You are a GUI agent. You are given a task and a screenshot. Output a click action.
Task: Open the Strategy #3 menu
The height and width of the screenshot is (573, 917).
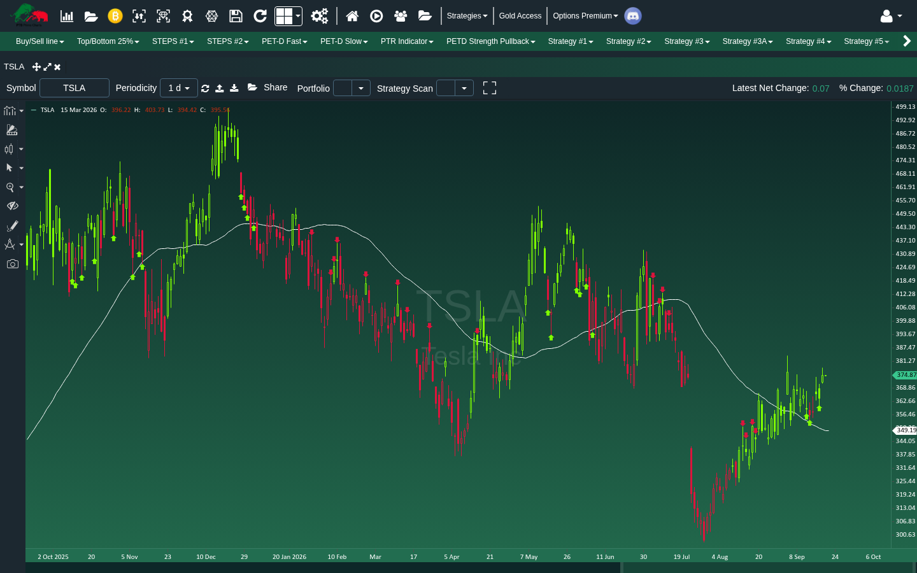pyautogui.click(x=687, y=41)
